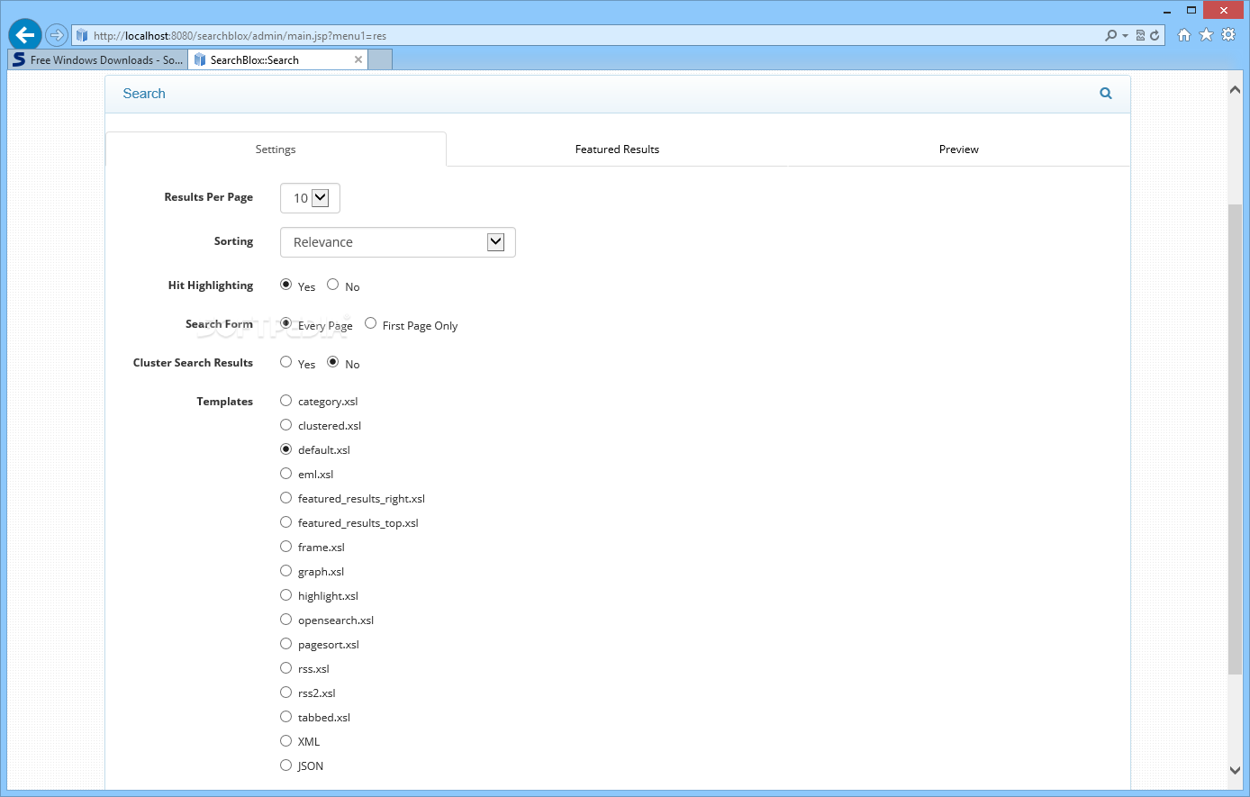Click the page scrollbar up arrow
Viewport: 1250px width, 797px height.
coord(1235,89)
